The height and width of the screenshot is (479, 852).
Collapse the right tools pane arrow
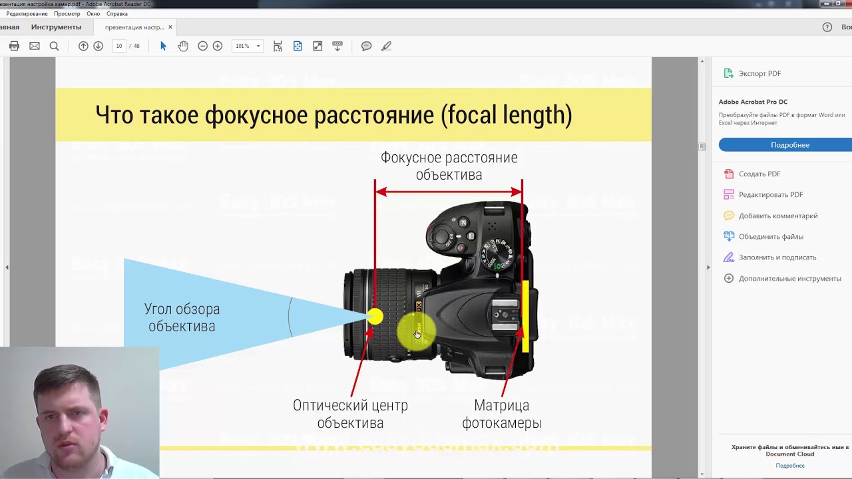pos(708,267)
